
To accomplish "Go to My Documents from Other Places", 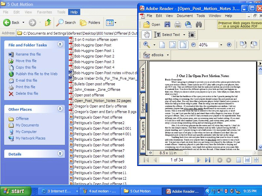I will pyautogui.click(x=27, y=125).
